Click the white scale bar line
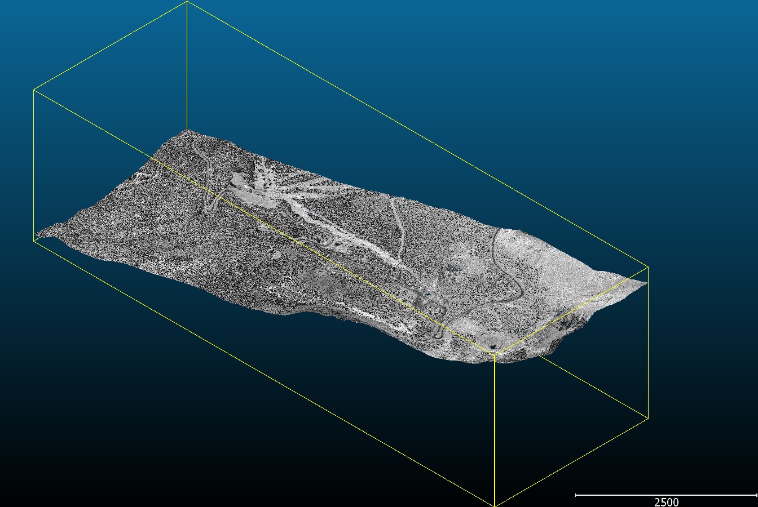Image resolution: width=758 pixels, height=507 pixels. coord(666,495)
